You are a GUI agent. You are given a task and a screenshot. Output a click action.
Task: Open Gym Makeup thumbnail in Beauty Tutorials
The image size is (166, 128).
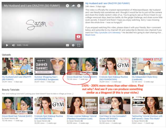[x=50, y=105]
